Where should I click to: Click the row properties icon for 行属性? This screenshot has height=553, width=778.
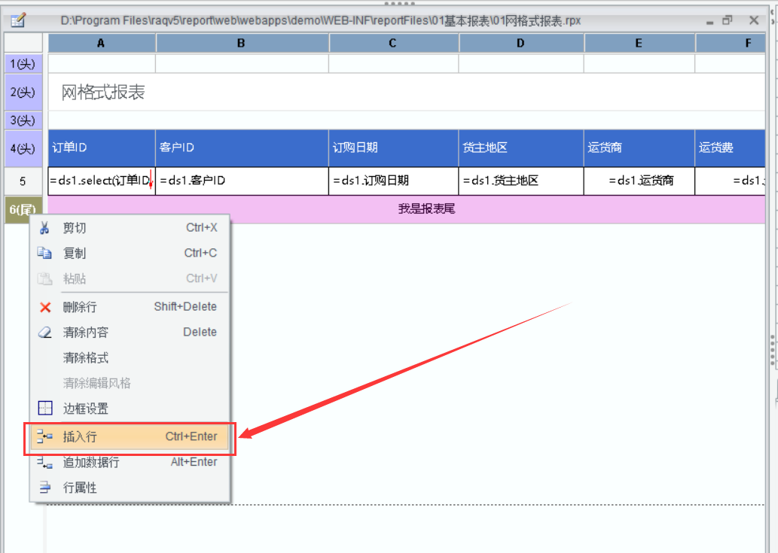click(45, 488)
